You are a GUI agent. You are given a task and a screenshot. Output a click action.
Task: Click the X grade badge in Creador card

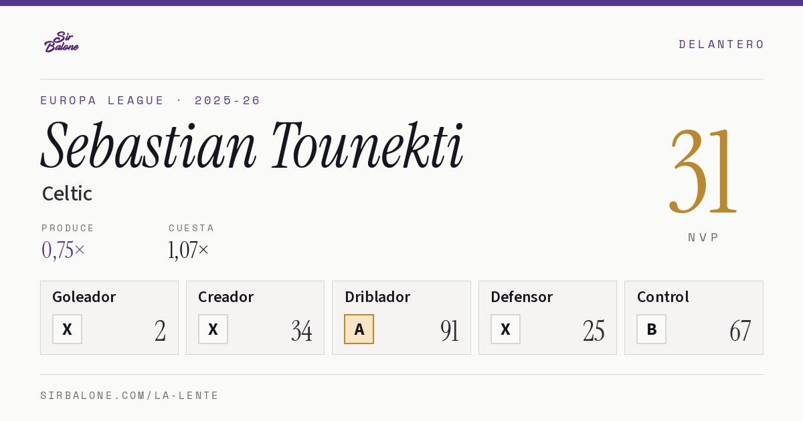click(213, 329)
